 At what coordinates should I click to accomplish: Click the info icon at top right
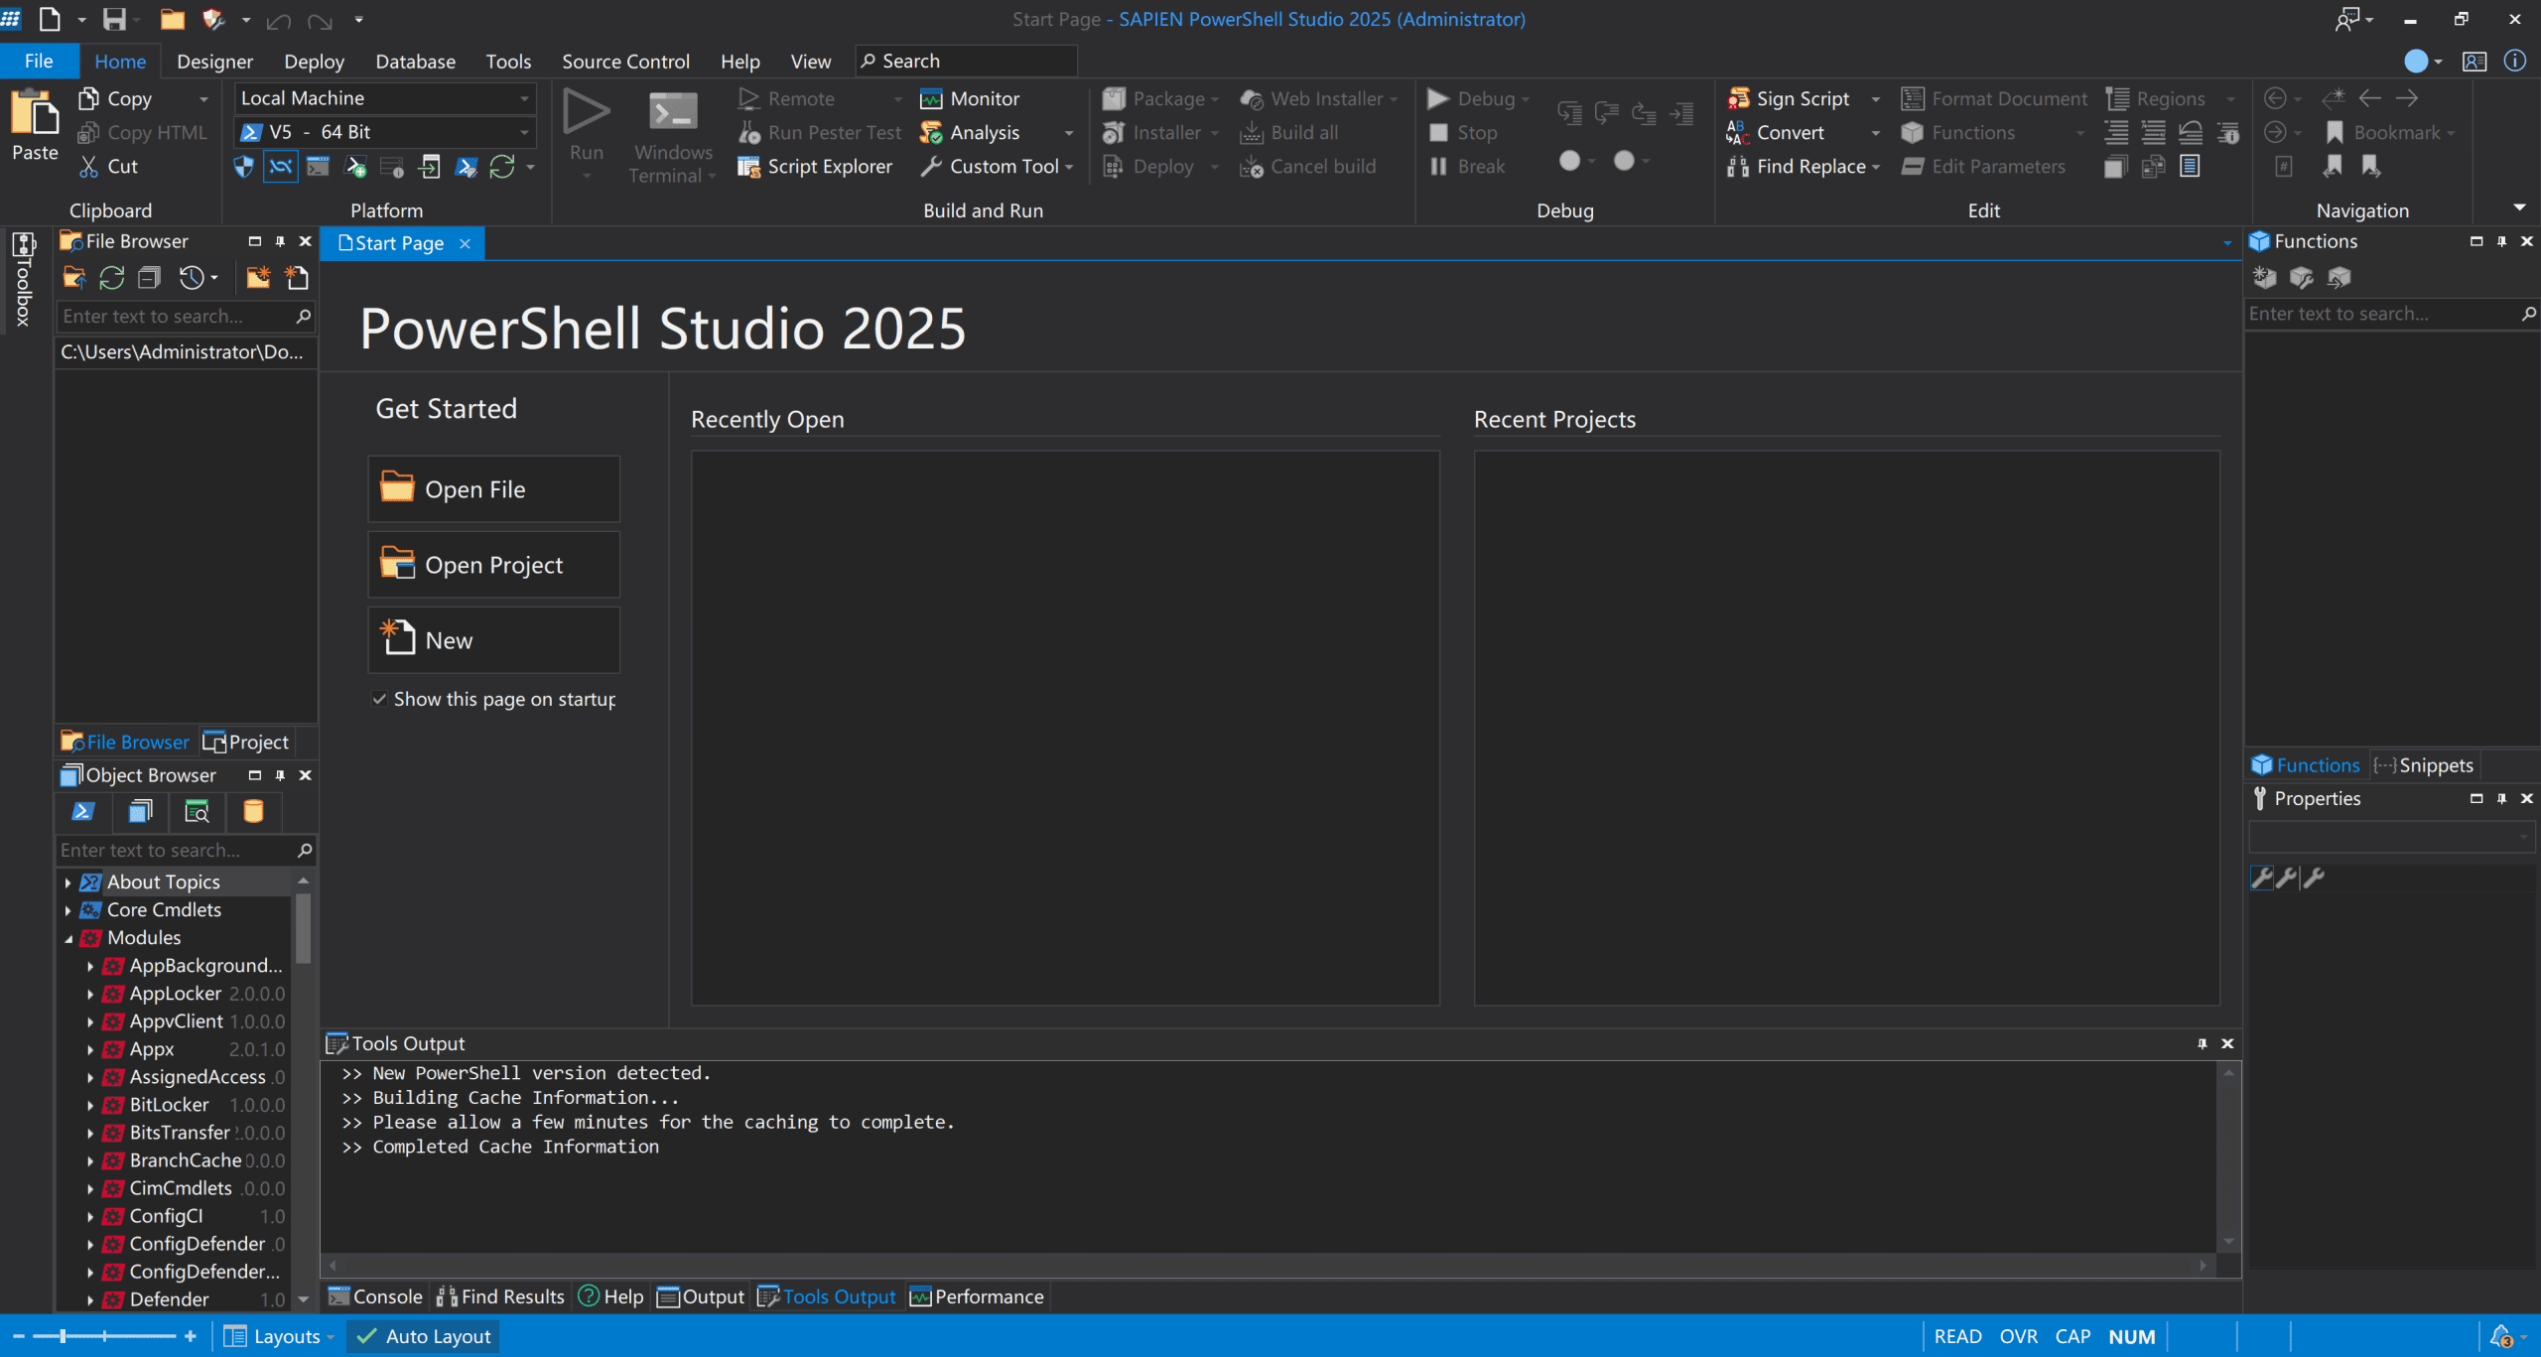2514,61
